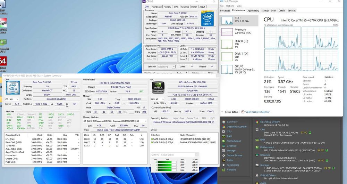Open memory module selector dropdown in HWiNFO64
Image resolution: width=347 pixels, height=184 pixels.
pos(115,121)
